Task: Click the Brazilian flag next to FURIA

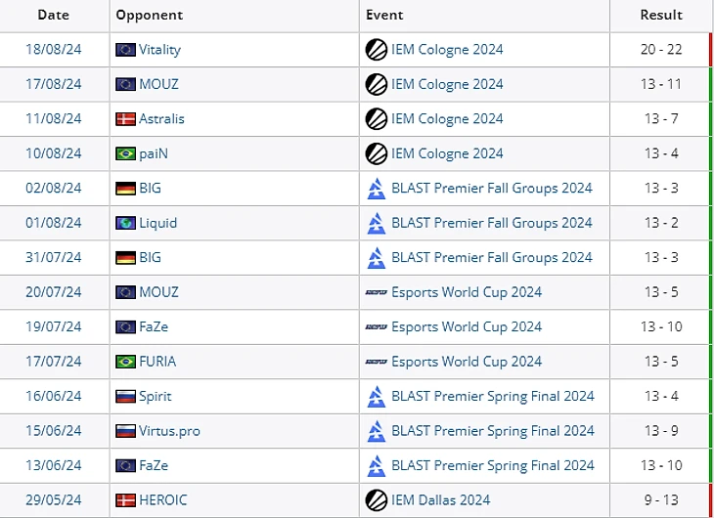Action: pyautogui.click(x=125, y=362)
